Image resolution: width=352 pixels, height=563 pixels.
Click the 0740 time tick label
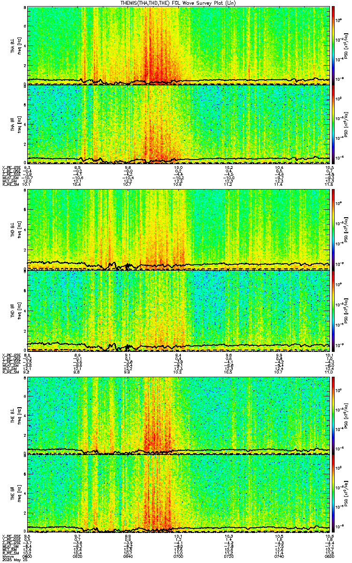279,556
